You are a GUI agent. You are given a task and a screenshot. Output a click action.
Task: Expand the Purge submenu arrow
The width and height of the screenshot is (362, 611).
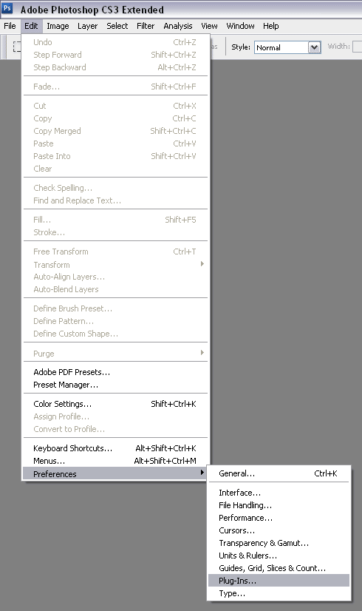pos(202,352)
